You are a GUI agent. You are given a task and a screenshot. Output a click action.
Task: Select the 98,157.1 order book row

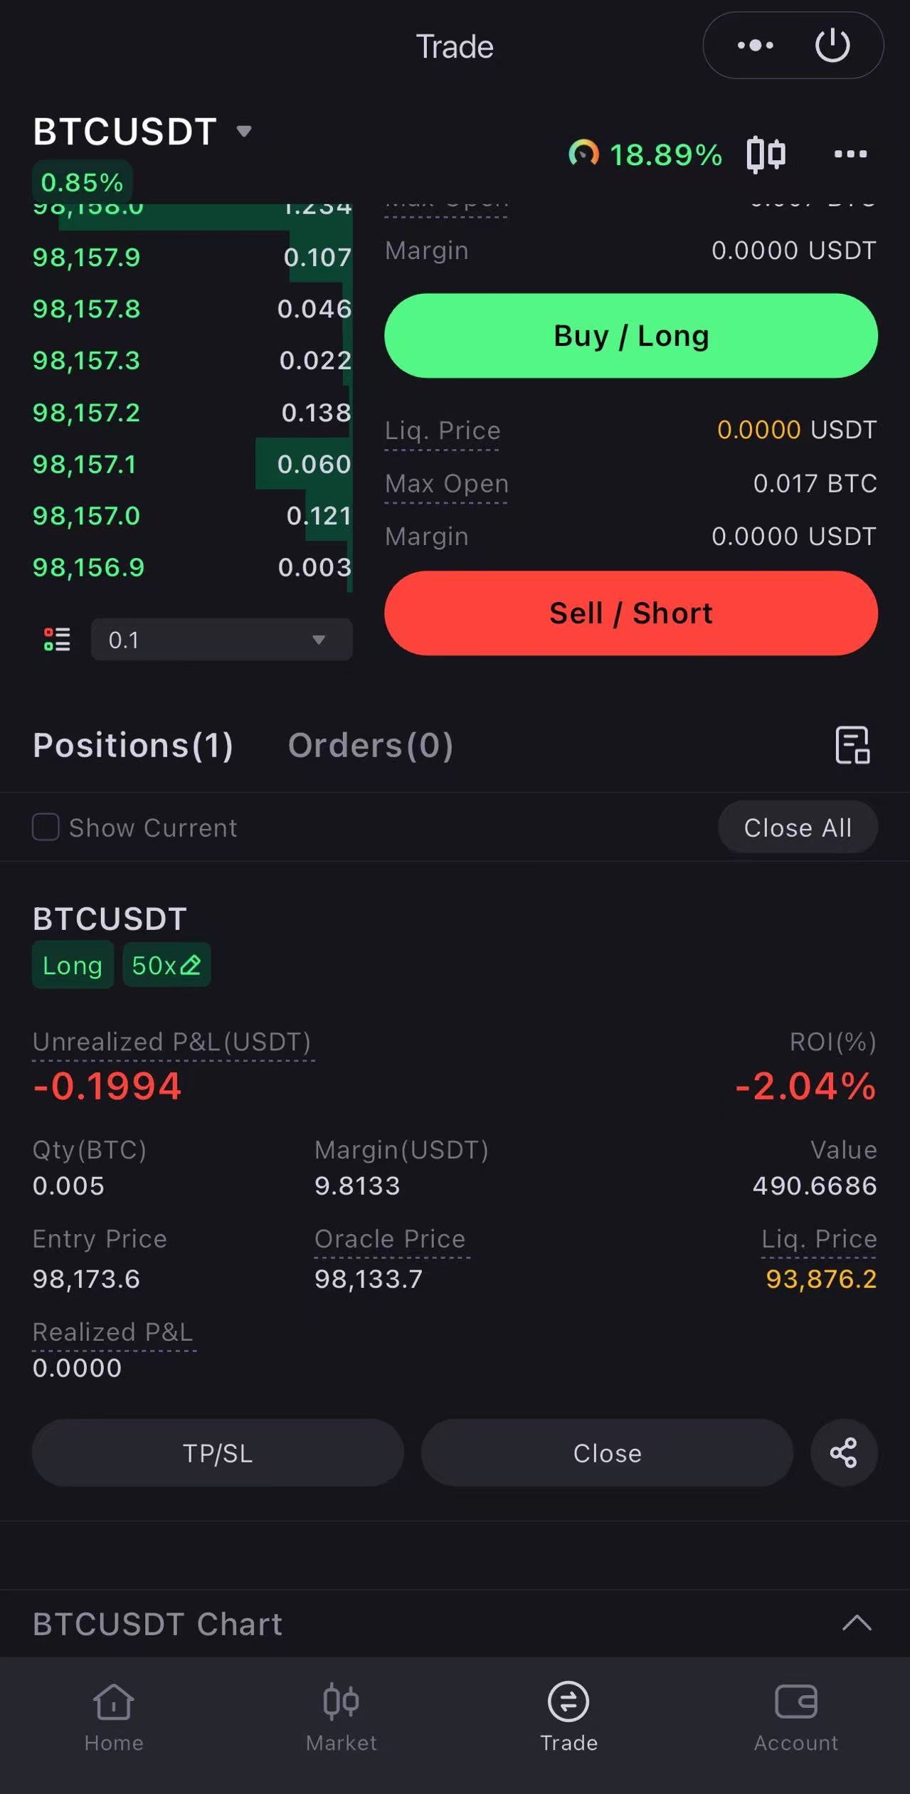point(192,464)
